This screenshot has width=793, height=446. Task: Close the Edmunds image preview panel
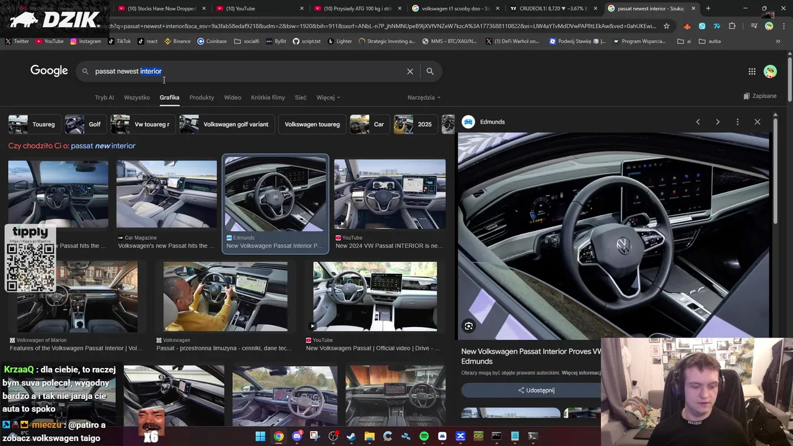pos(757,122)
